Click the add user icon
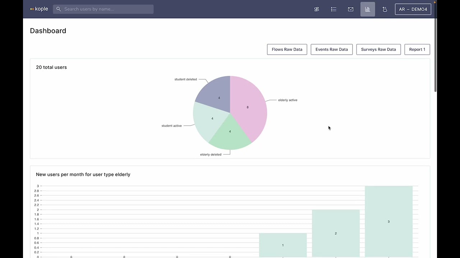Viewport: 460px width, 258px height. tap(385, 9)
